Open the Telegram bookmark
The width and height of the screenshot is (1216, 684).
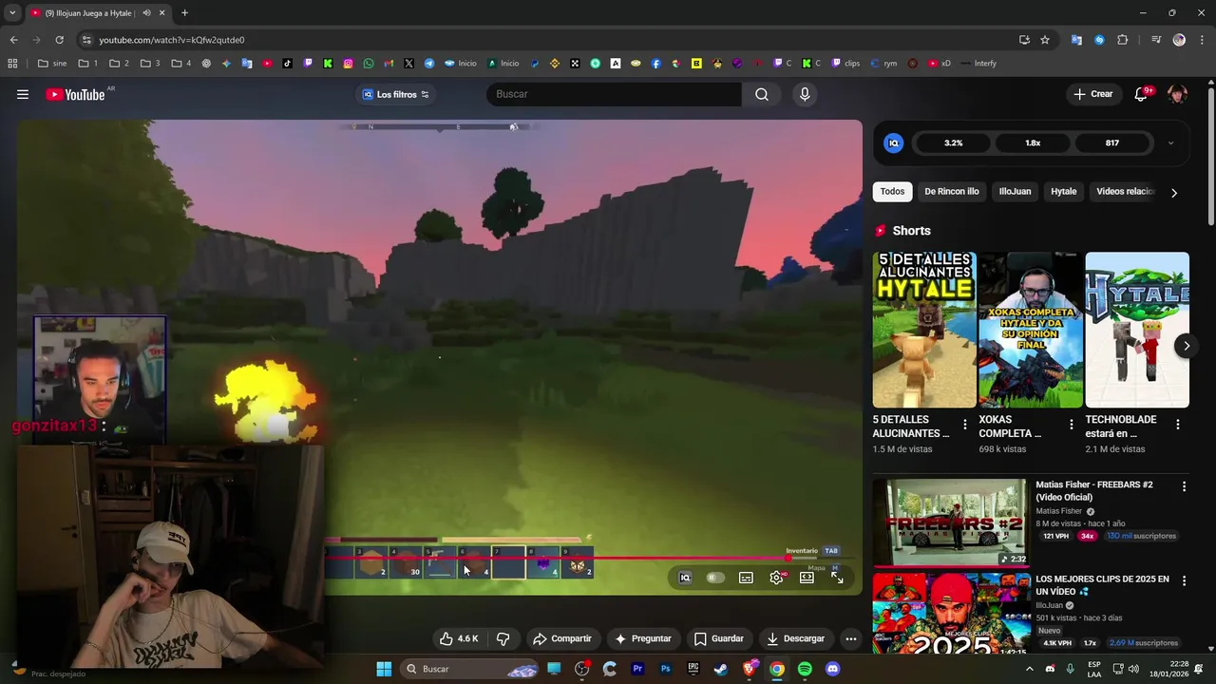pyautogui.click(x=429, y=64)
